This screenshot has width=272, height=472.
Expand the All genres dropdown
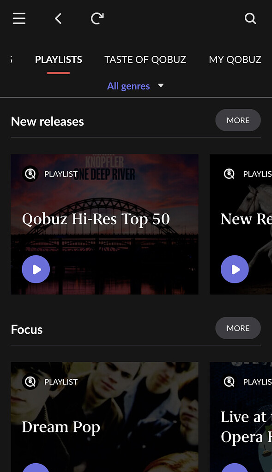tap(128, 86)
